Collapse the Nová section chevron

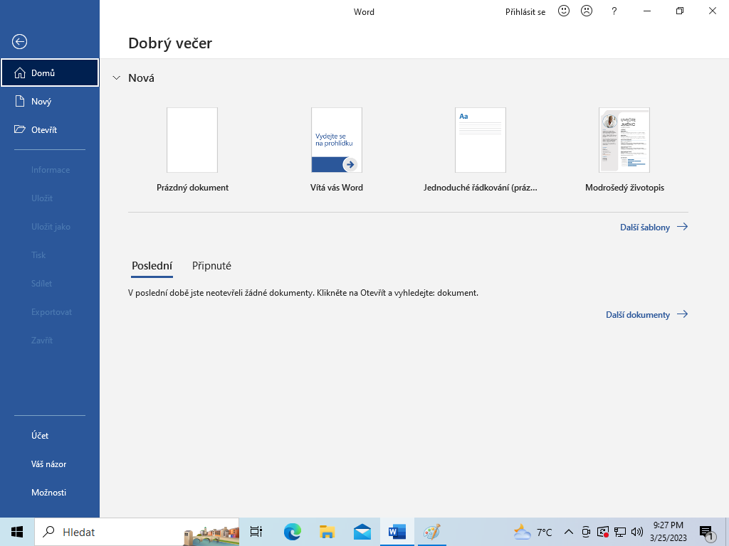117,78
